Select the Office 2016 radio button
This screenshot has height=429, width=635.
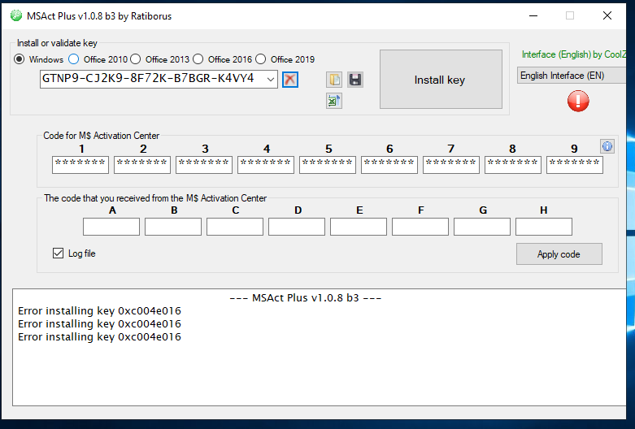[198, 59]
